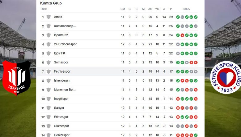This screenshot has height=137, width=241.
Task: Open the Denizlispor team link
Action: [62, 135]
